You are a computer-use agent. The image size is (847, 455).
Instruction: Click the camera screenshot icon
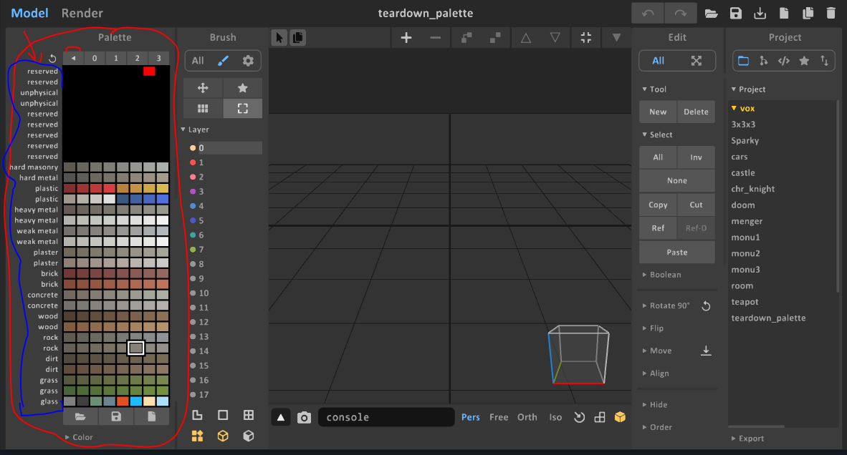point(305,417)
